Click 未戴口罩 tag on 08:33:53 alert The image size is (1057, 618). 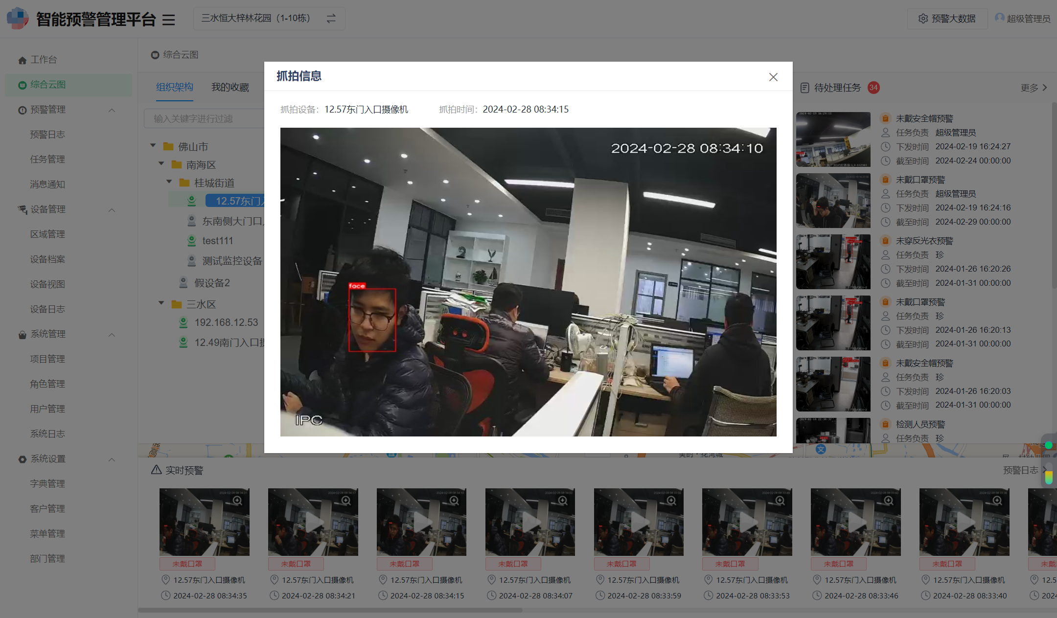pyautogui.click(x=730, y=564)
